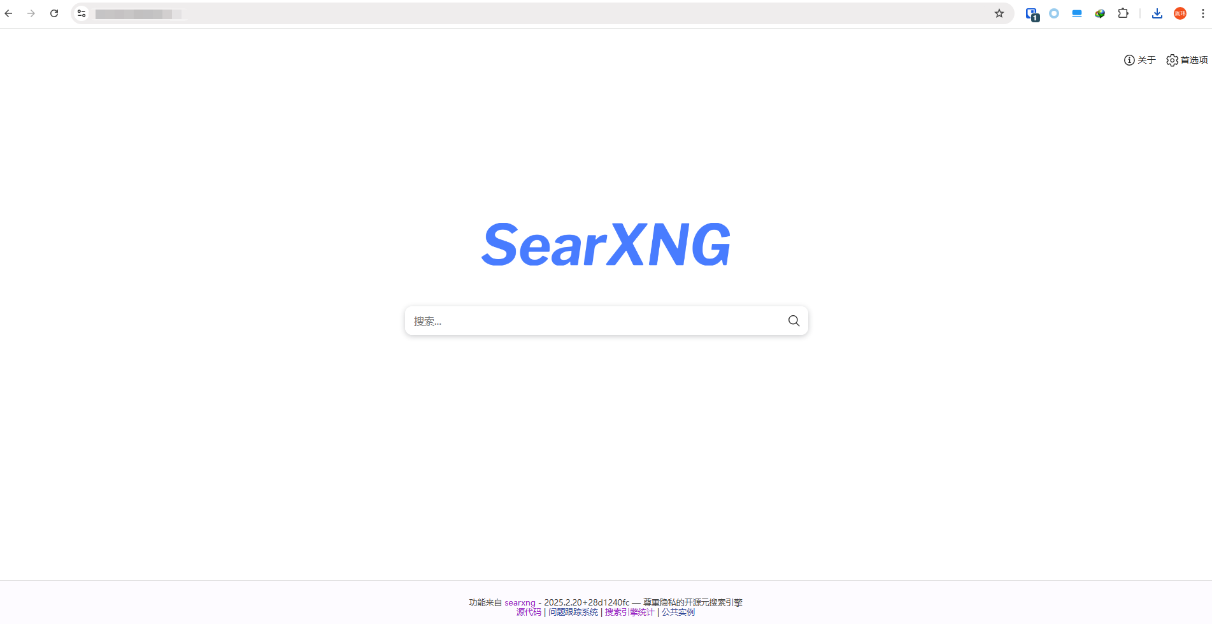Click the searxng link in footer
1212x624 pixels.
pyautogui.click(x=520, y=602)
